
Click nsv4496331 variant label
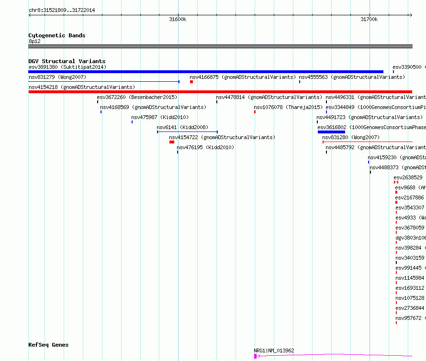pos(376,97)
